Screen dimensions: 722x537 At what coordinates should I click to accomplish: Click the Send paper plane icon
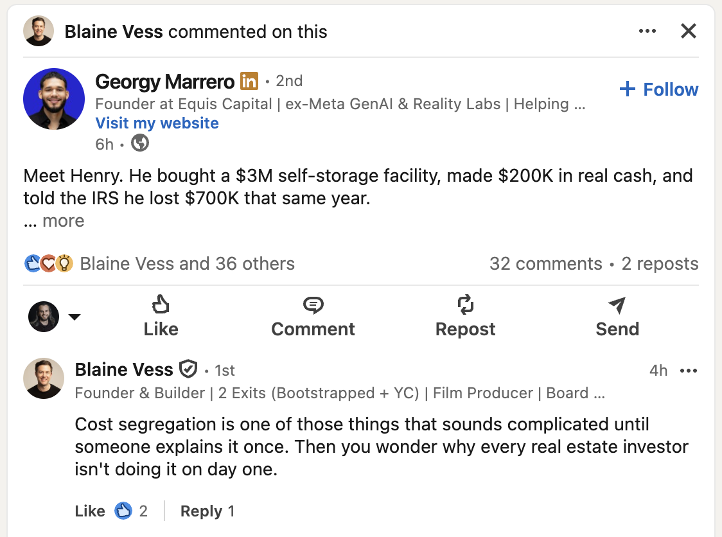(617, 305)
